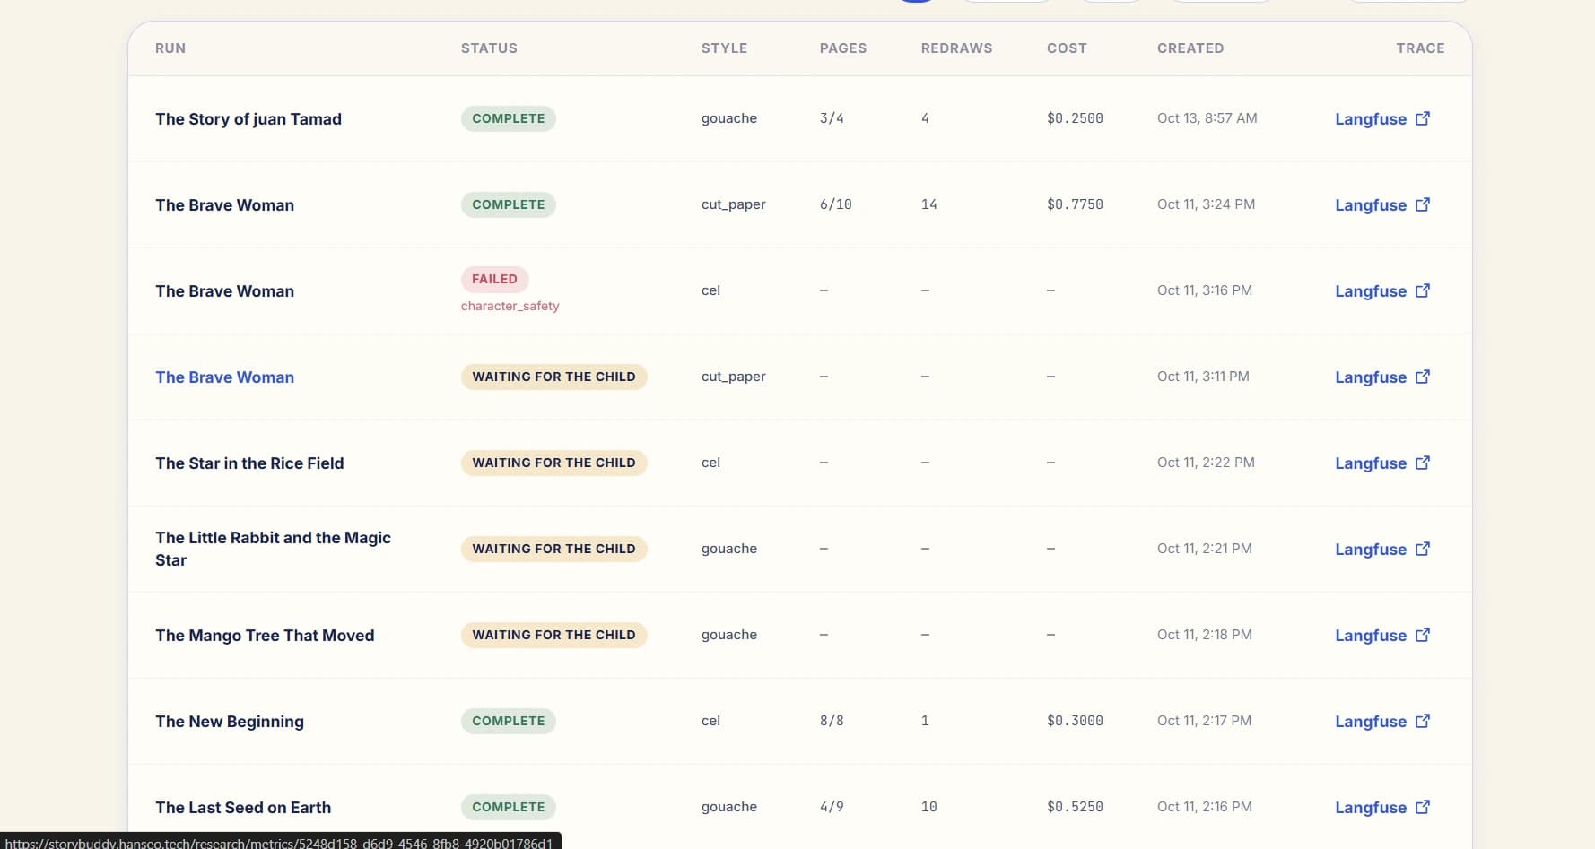Click the $0.3000 cost value

pos(1075,721)
